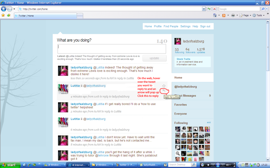Viewport: 270px width, 168px height.
Task: Open the Favorites sidebar tab
Action: [192, 105]
